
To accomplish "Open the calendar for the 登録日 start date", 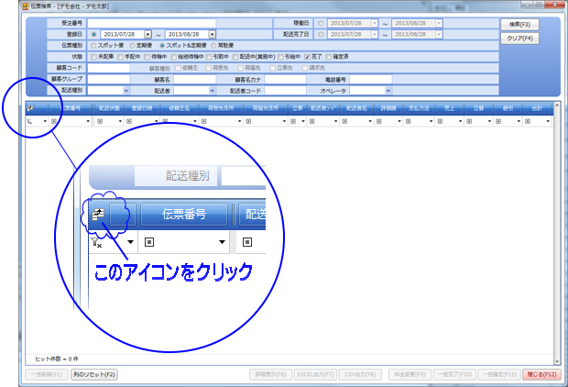I will click(147, 34).
